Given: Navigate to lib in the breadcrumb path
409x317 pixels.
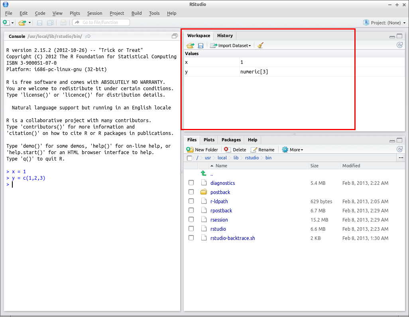Looking at the screenshot, I should [x=236, y=158].
